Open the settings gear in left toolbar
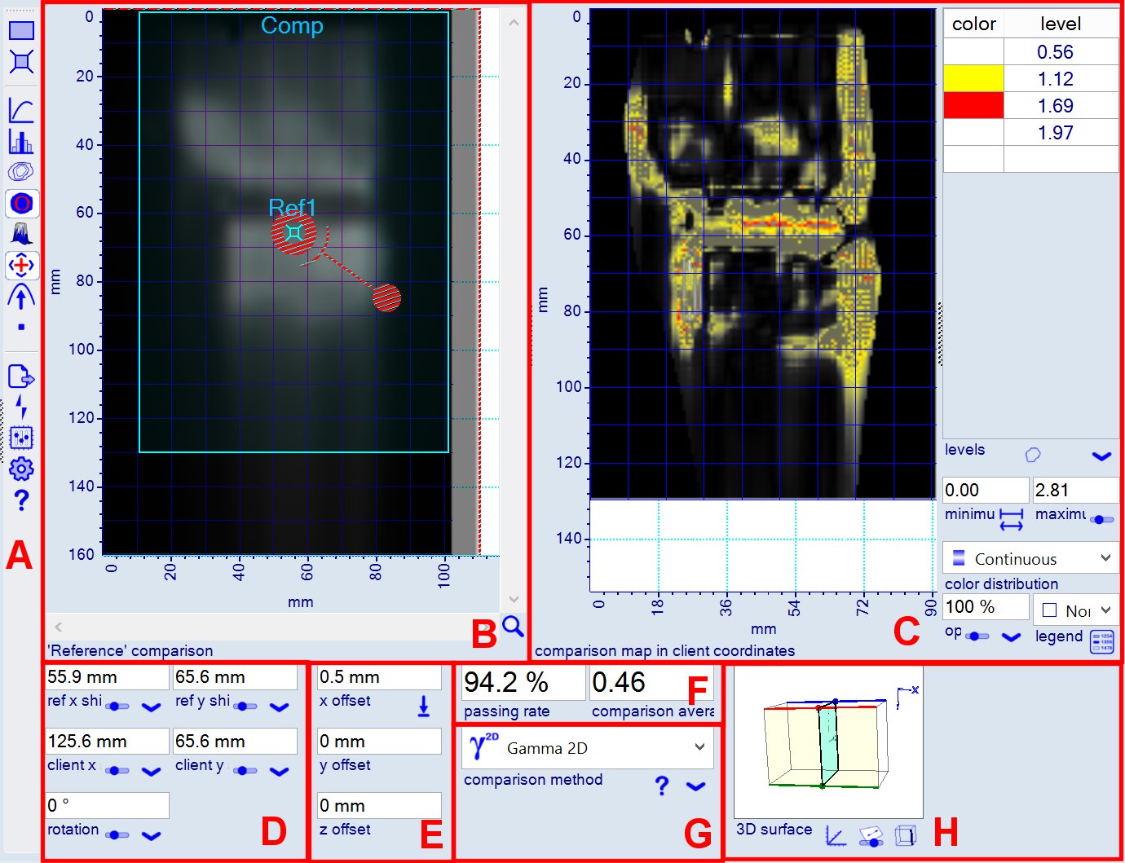The image size is (1125, 863). [21, 469]
